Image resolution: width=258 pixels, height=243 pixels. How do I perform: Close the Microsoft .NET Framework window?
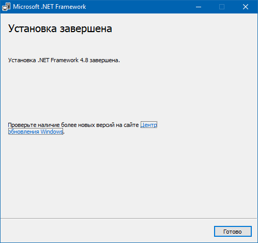coord(246,7)
